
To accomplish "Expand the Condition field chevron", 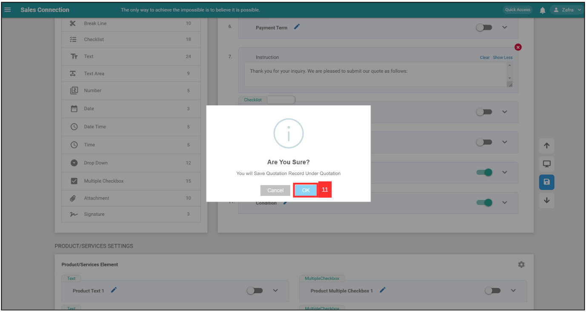I will pos(505,203).
